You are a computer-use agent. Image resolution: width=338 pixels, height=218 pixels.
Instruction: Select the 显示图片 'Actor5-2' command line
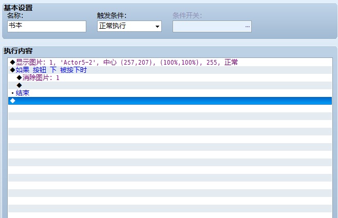point(170,63)
